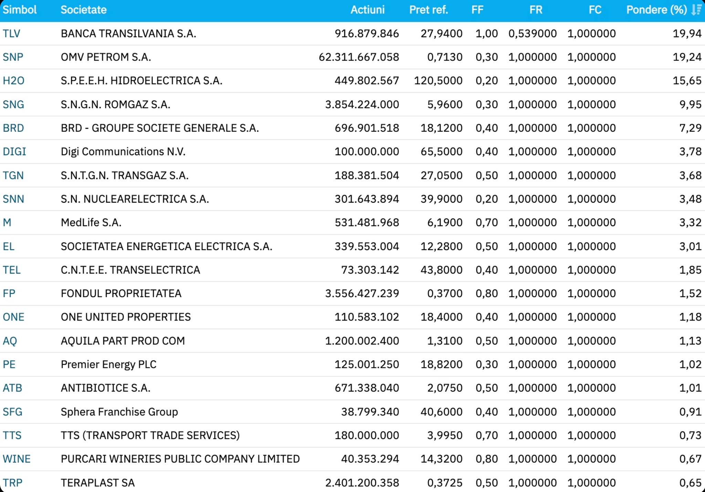Select weight value 19,94
Image resolution: width=705 pixels, height=492 pixels.
[x=687, y=34]
